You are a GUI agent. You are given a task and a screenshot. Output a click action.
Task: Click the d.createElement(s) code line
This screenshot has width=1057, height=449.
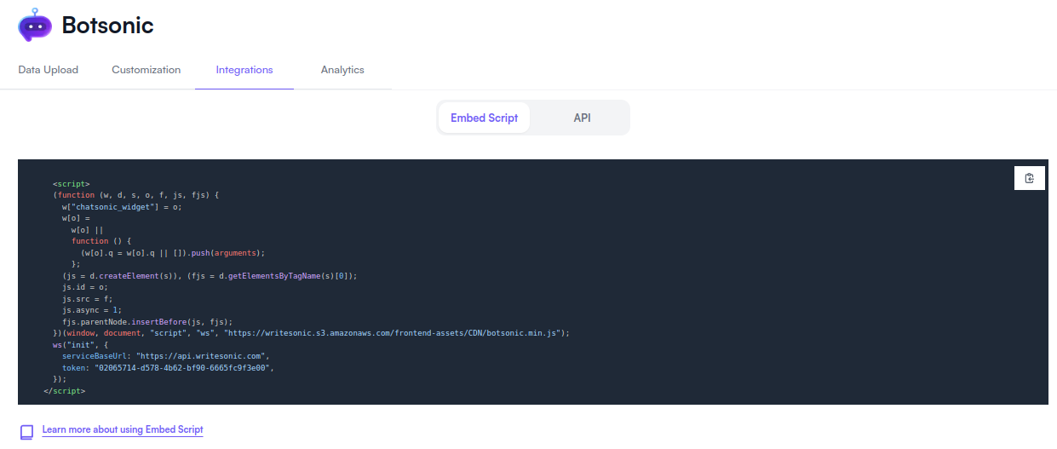click(210, 275)
